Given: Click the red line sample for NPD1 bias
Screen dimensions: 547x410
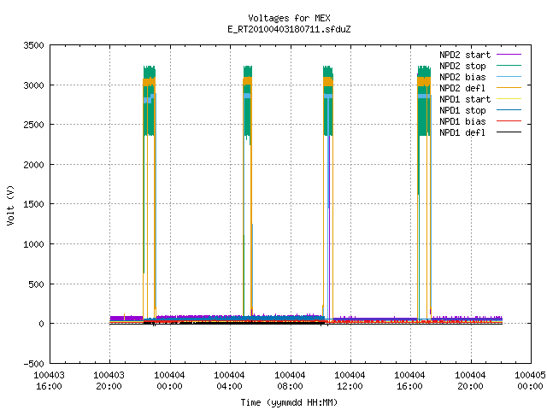Looking at the screenshot, I should pos(509,121).
